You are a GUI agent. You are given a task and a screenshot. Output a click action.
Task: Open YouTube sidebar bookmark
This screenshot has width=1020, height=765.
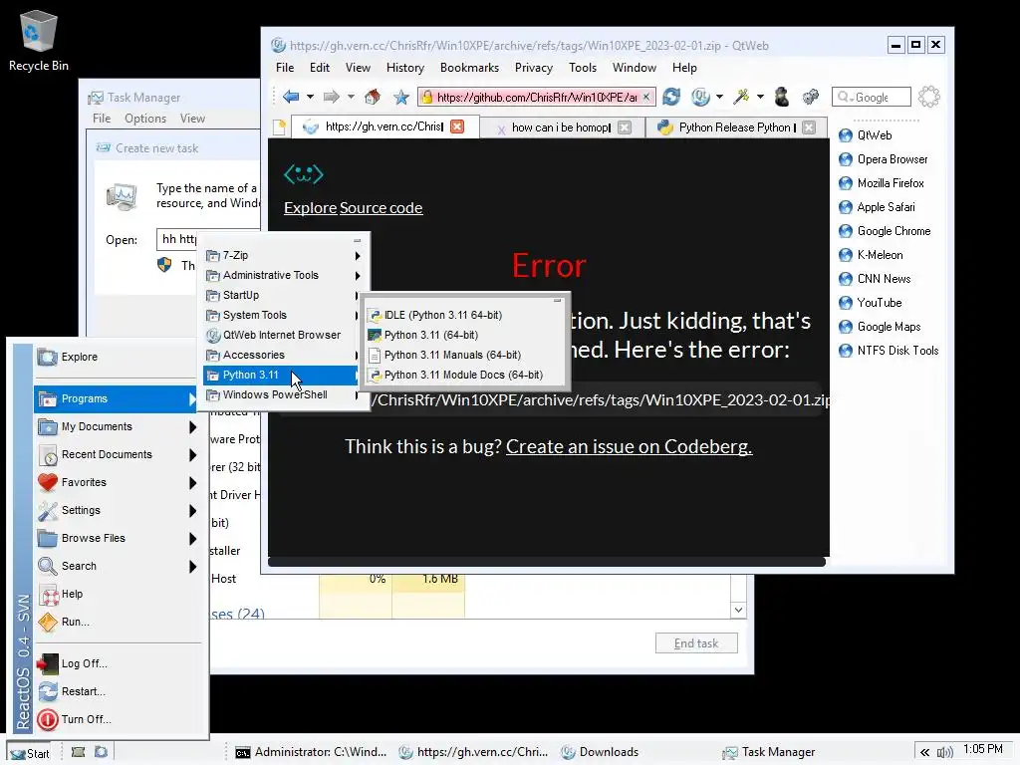871,303
